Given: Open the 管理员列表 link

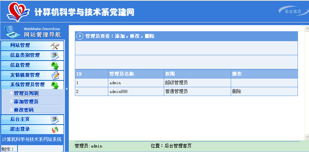Looking at the screenshot, I should (x=26, y=94).
